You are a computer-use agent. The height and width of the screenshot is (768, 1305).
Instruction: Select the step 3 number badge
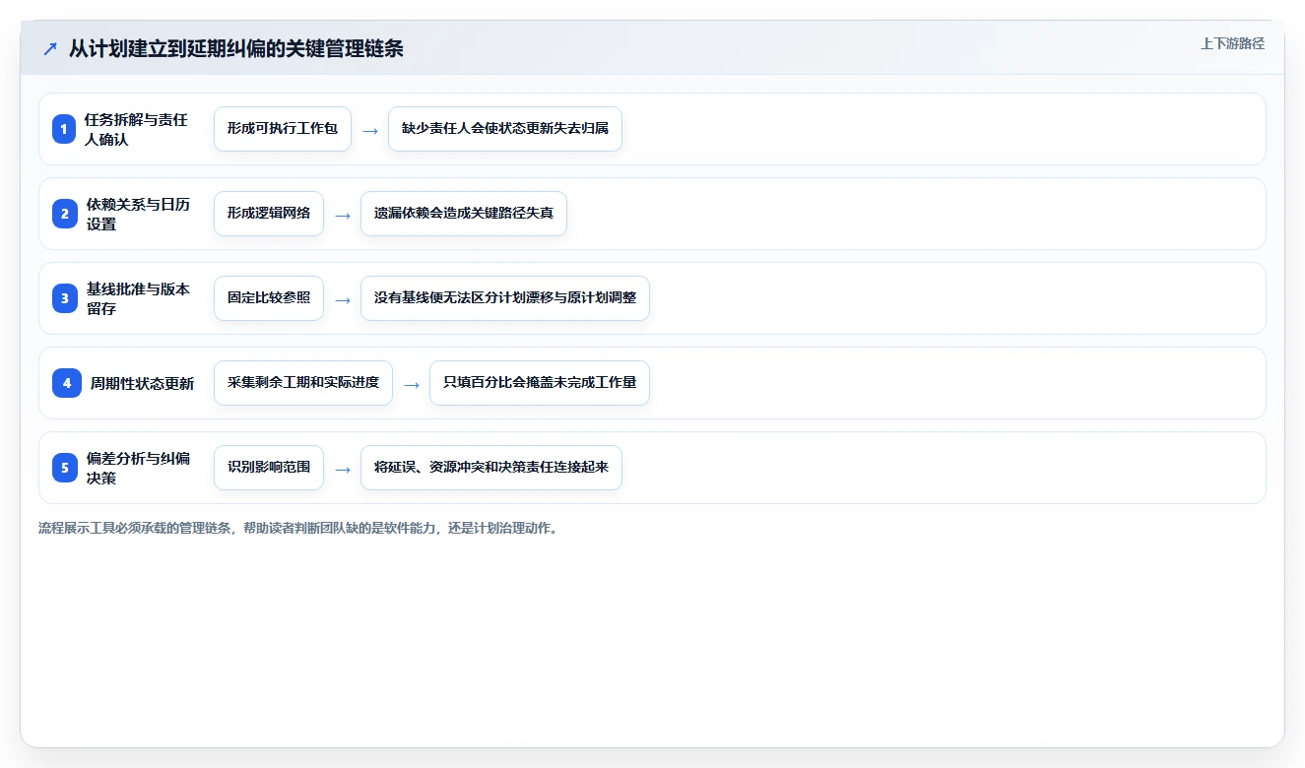(x=64, y=298)
